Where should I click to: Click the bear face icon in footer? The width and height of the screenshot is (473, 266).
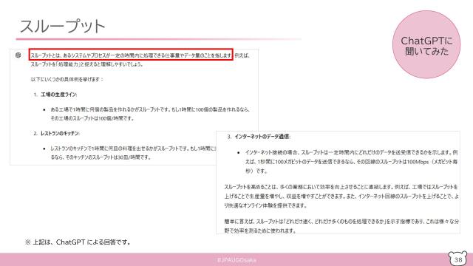(x=457, y=259)
